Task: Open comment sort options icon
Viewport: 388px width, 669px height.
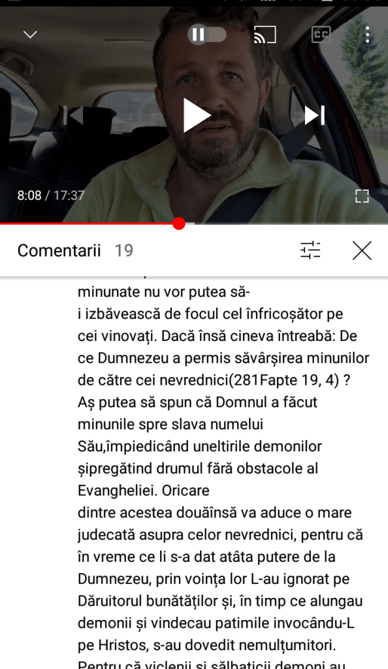Action: coord(310,250)
